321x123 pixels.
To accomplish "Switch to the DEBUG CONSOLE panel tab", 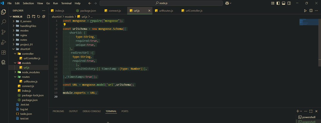I will click(92, 111).
